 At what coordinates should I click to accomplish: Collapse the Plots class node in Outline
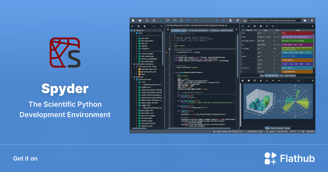tap(134, 33)
